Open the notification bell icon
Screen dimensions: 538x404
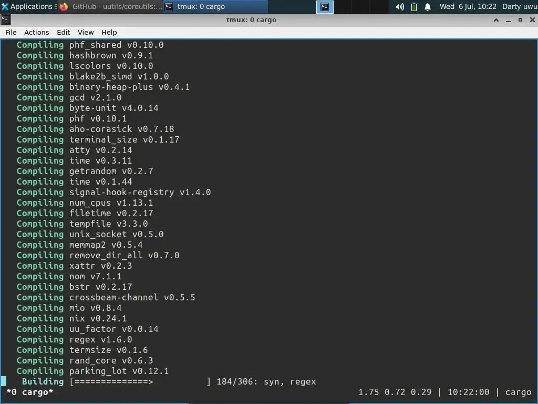(428, 6)
